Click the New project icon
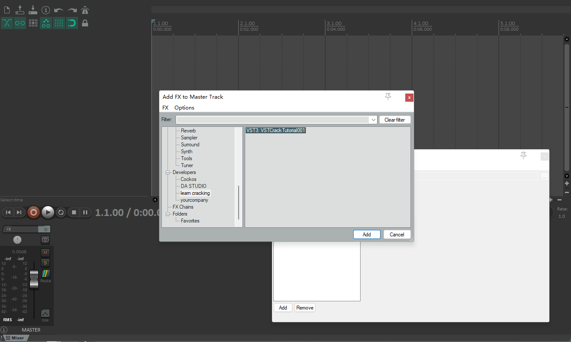571x342 pixels. [x=7, y=10]
